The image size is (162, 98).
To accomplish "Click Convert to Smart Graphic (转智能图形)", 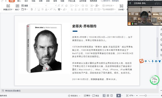I will (x=109, y=9).
